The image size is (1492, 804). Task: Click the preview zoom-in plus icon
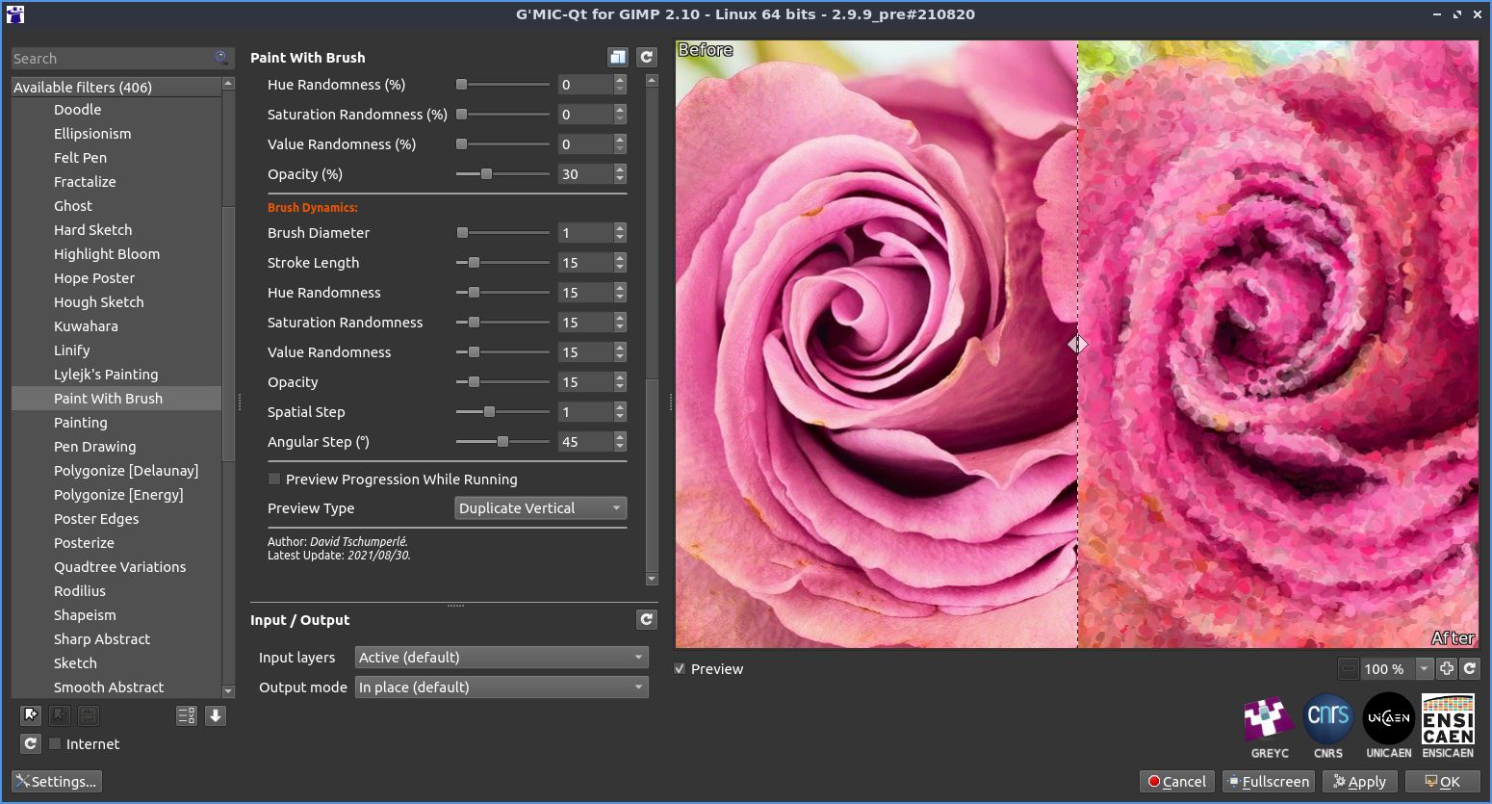click(1447, 668)
